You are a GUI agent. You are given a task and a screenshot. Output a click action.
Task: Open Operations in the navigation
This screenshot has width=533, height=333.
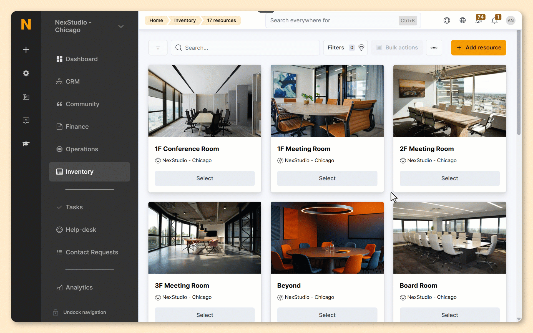89,149
